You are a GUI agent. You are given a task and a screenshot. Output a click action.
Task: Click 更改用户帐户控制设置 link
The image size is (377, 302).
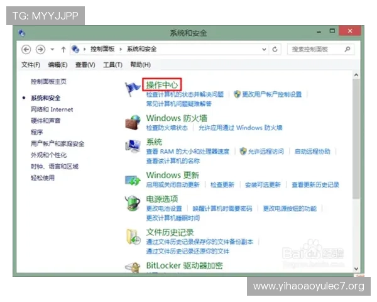(x=272, y=94)
